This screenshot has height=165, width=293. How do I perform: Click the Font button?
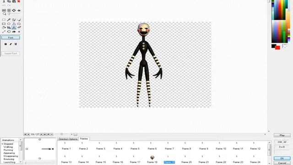pos(11,38)
